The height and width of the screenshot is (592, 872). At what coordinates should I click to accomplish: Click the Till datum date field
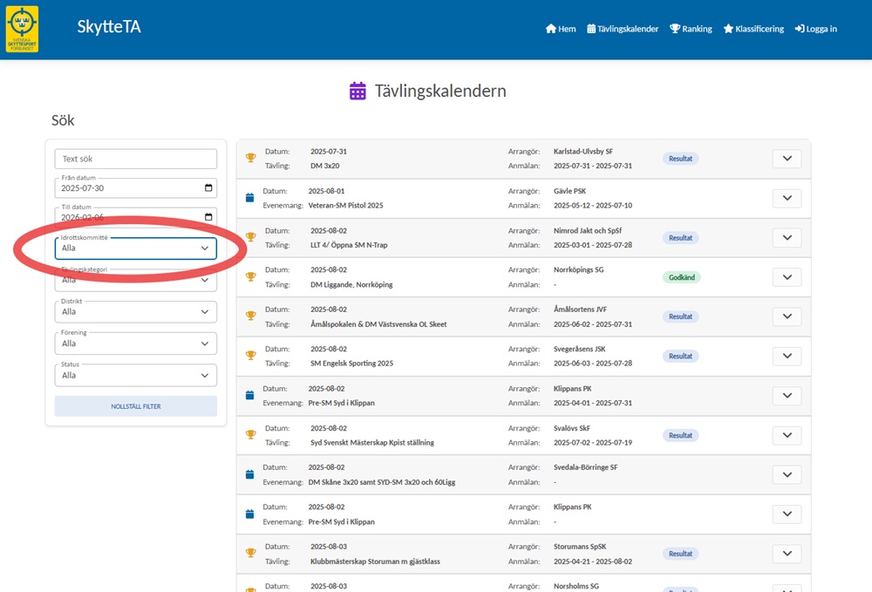point(136,217)
